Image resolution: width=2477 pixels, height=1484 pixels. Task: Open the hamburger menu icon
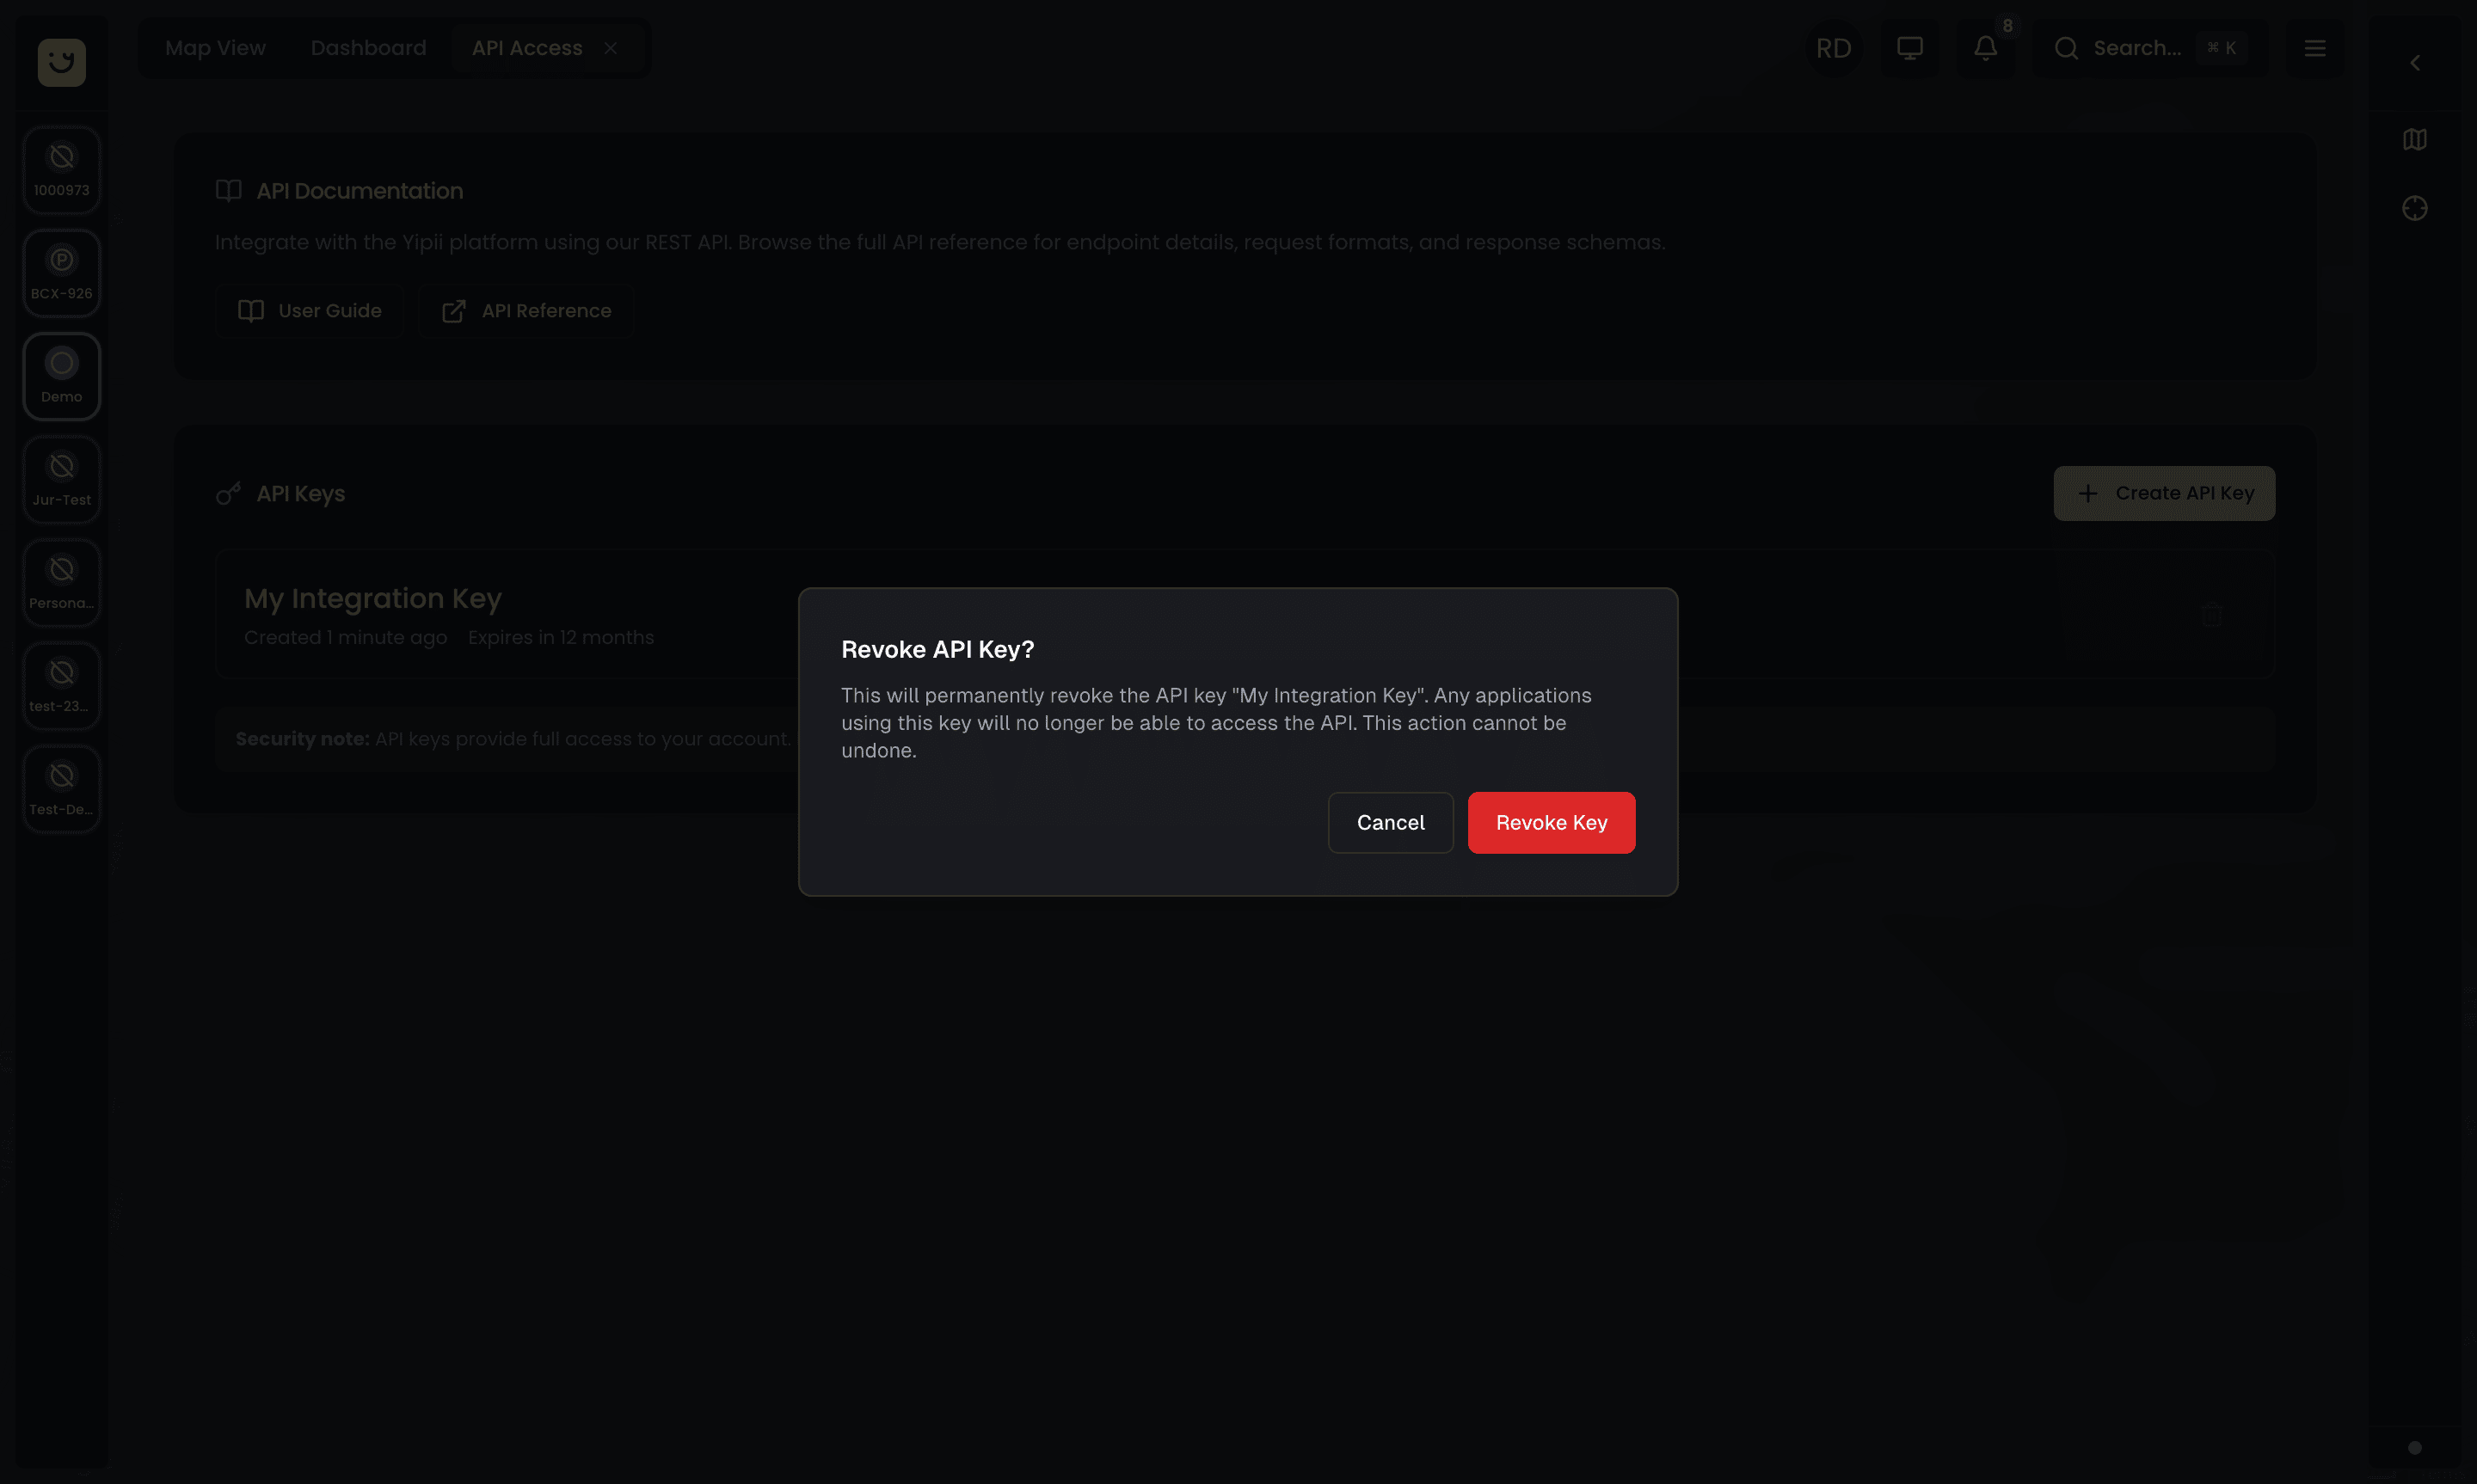tap(2314, 48)
